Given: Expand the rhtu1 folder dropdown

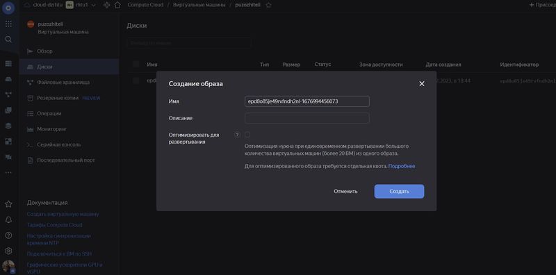Looking at the screenshot, I should tap(94, 5).
